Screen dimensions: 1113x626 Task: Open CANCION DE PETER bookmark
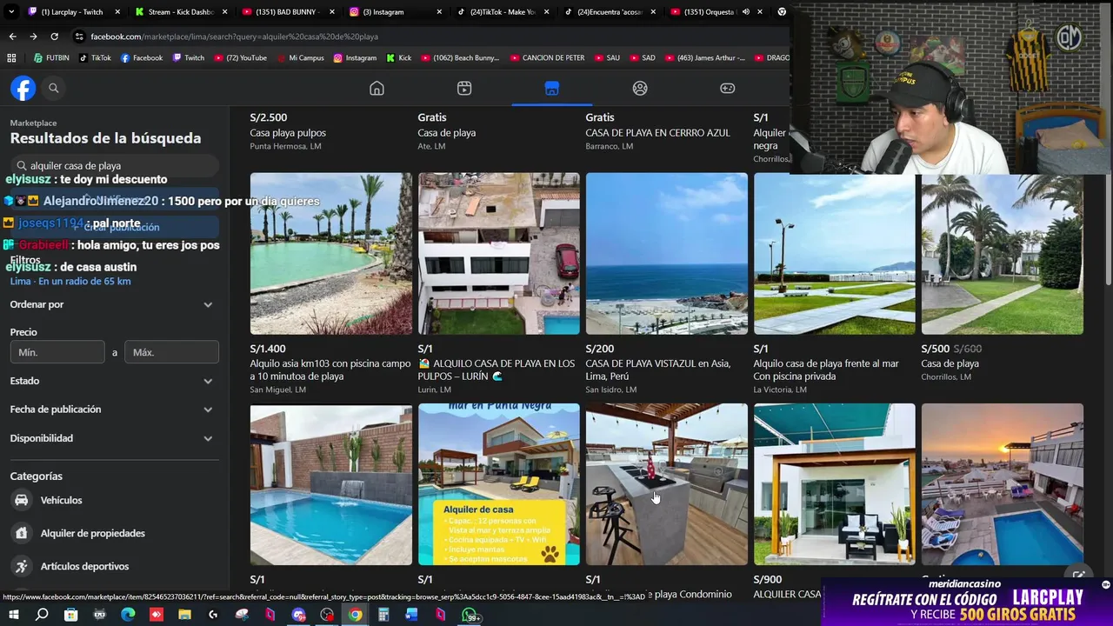tap(547, 58)
